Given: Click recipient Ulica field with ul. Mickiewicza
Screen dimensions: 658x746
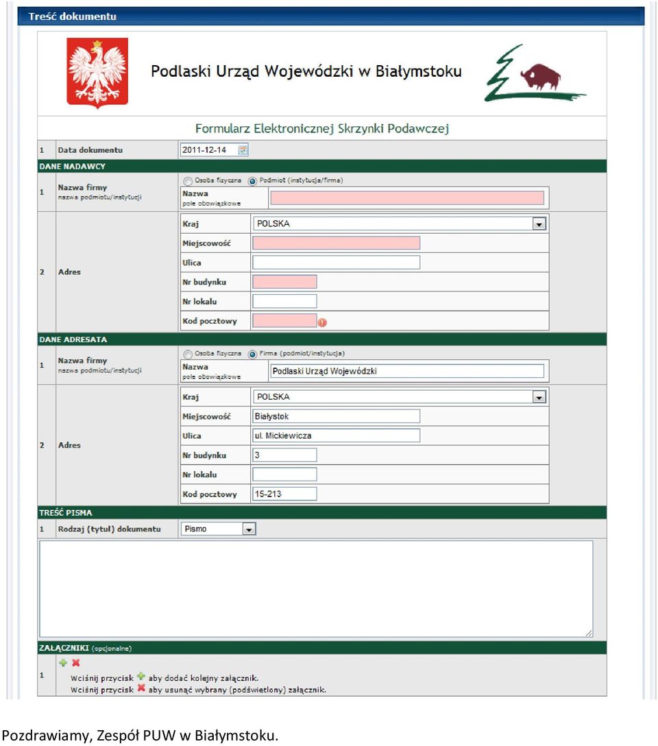Looking at the screenshot, I should pos(336,435).
